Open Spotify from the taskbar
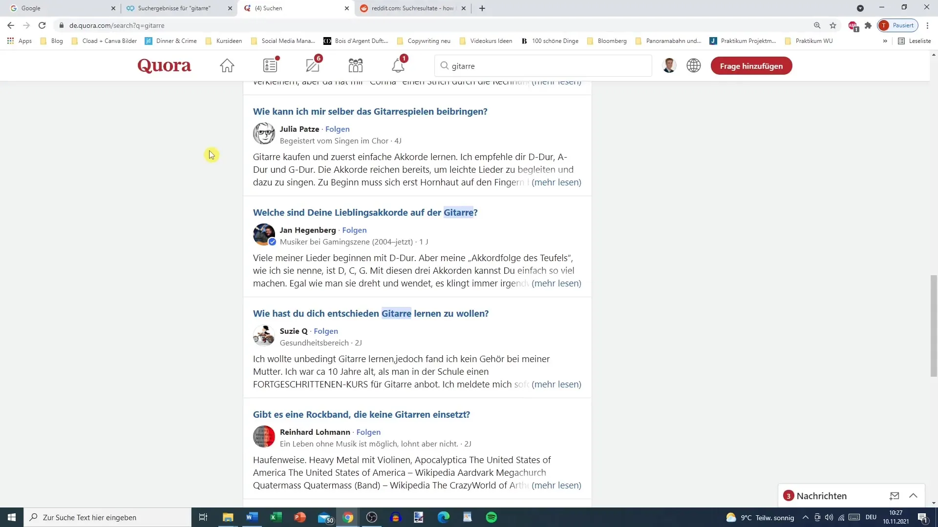 (491, 517)
